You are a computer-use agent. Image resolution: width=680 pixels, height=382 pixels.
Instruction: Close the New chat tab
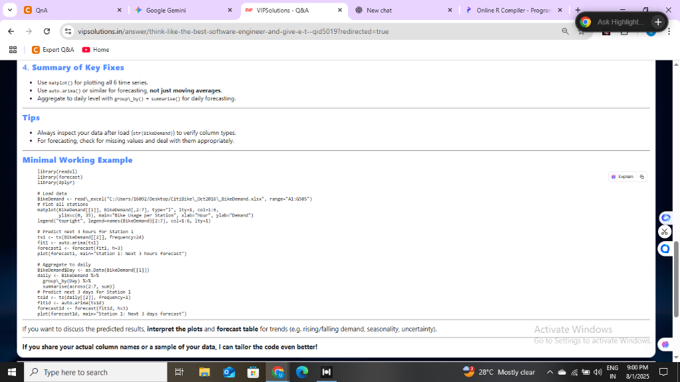coord(450,10)
